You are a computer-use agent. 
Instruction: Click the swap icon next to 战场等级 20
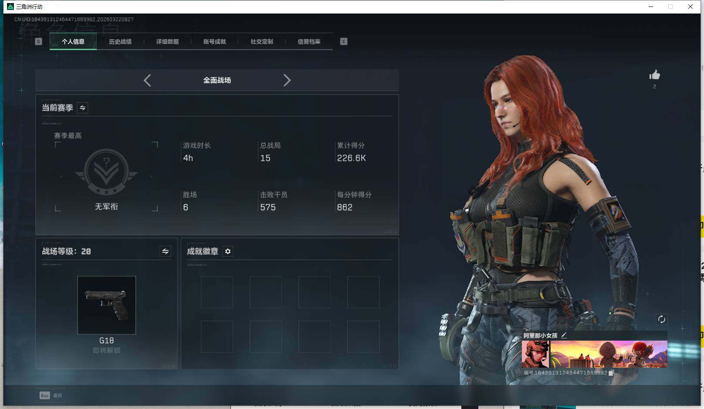pyautogui.click(x=165, y=251)
